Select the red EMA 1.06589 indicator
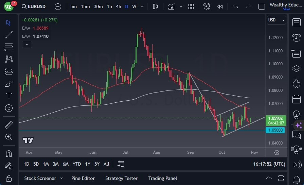Image resolution: width=304 pixels, height=185 pixels. 35,28
